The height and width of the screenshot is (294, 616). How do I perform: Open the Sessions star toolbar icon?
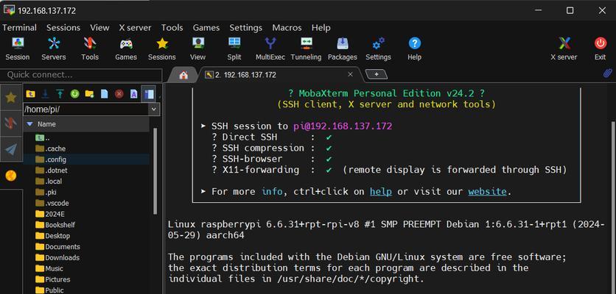tap(162, 49)
